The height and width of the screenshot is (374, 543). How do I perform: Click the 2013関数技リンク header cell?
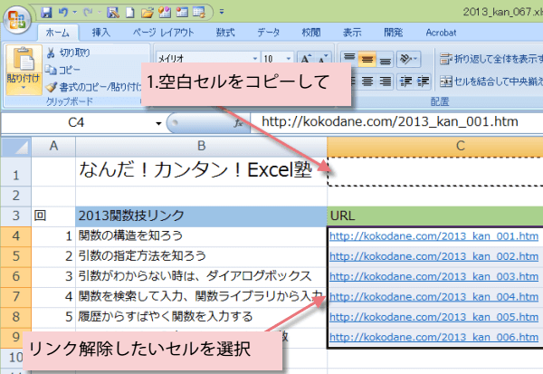[201, 216]
